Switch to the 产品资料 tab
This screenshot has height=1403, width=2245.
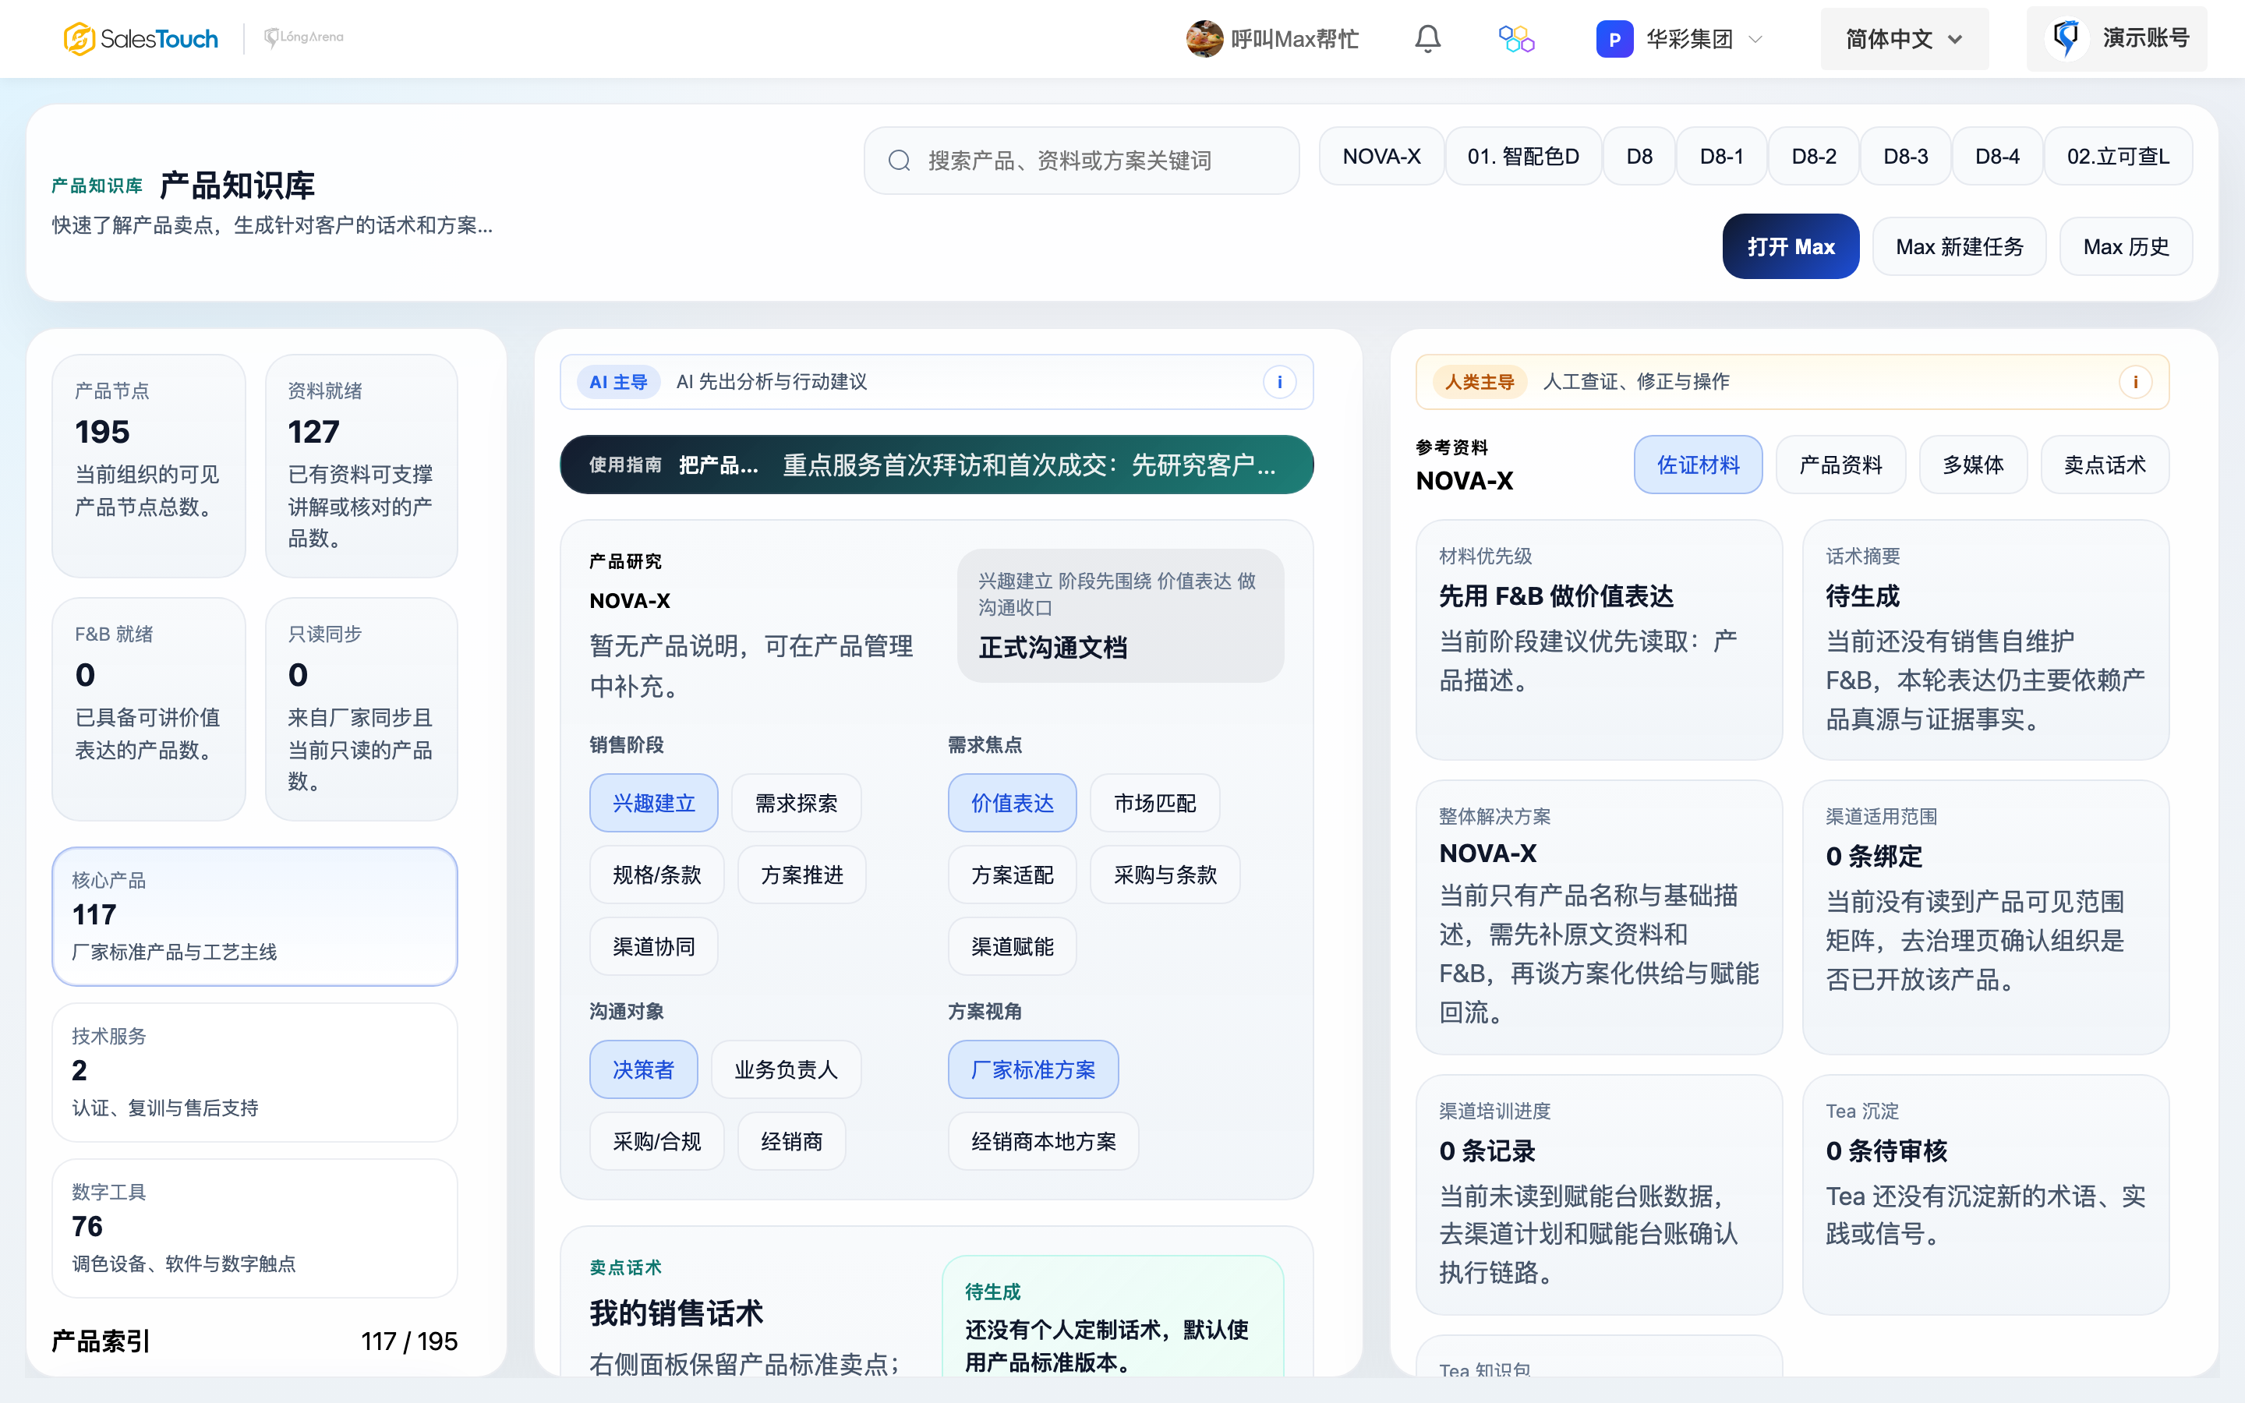coord(1840,464)
